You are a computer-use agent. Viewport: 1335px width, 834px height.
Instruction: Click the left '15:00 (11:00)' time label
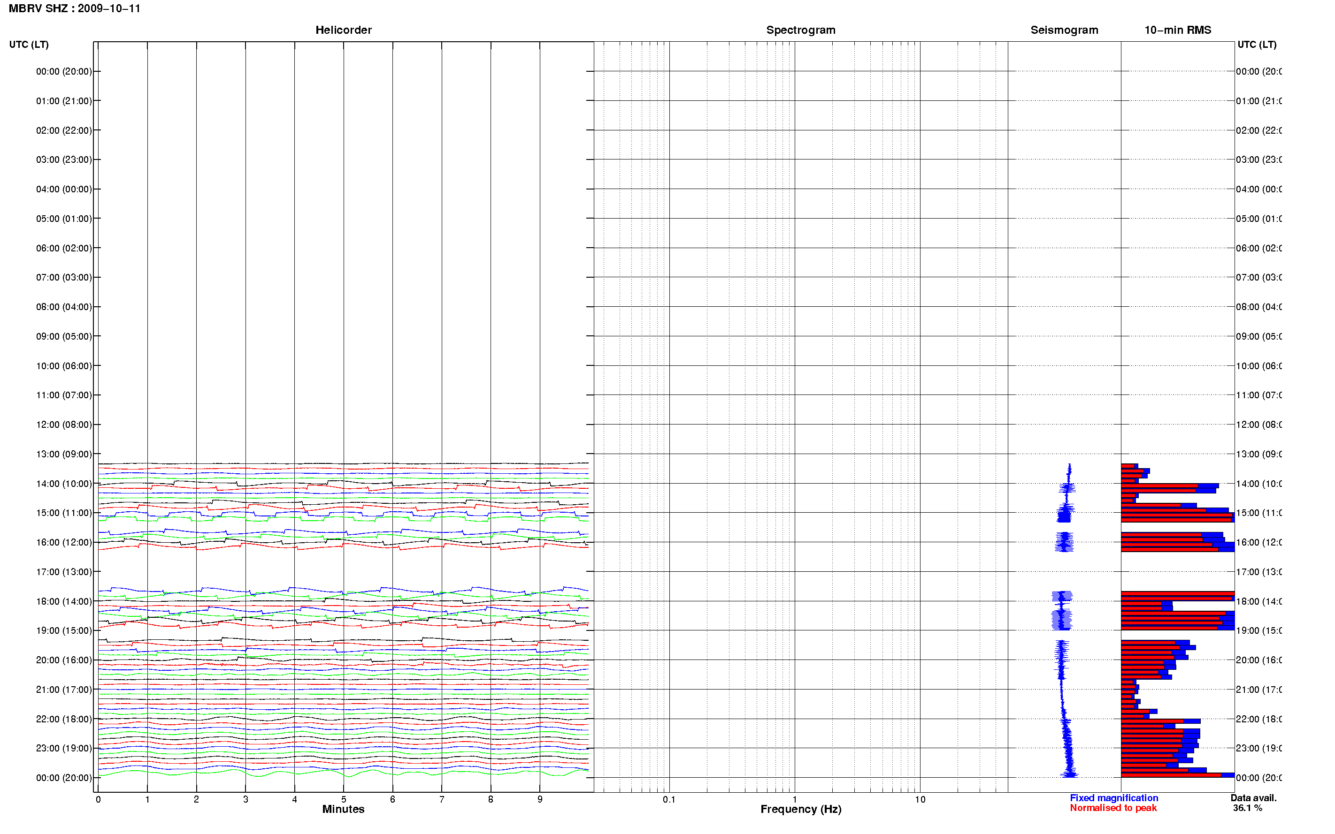coord(64,513)
